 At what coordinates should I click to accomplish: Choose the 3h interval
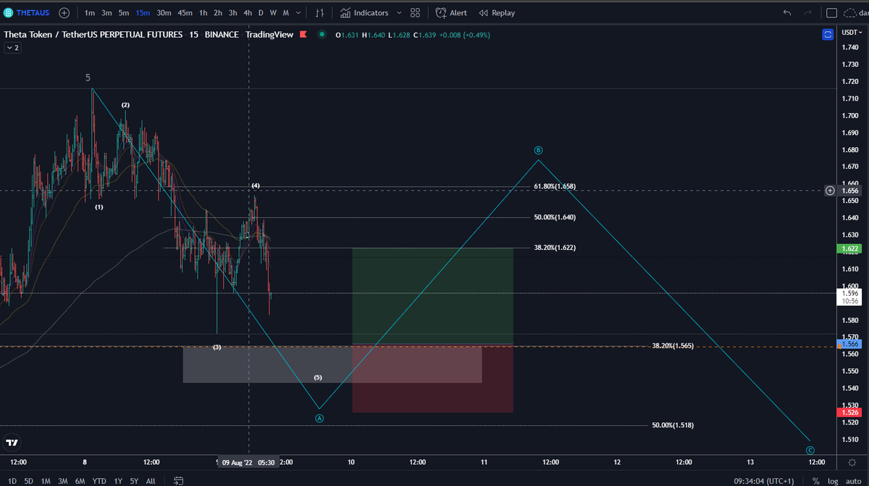tap(232, 12)
